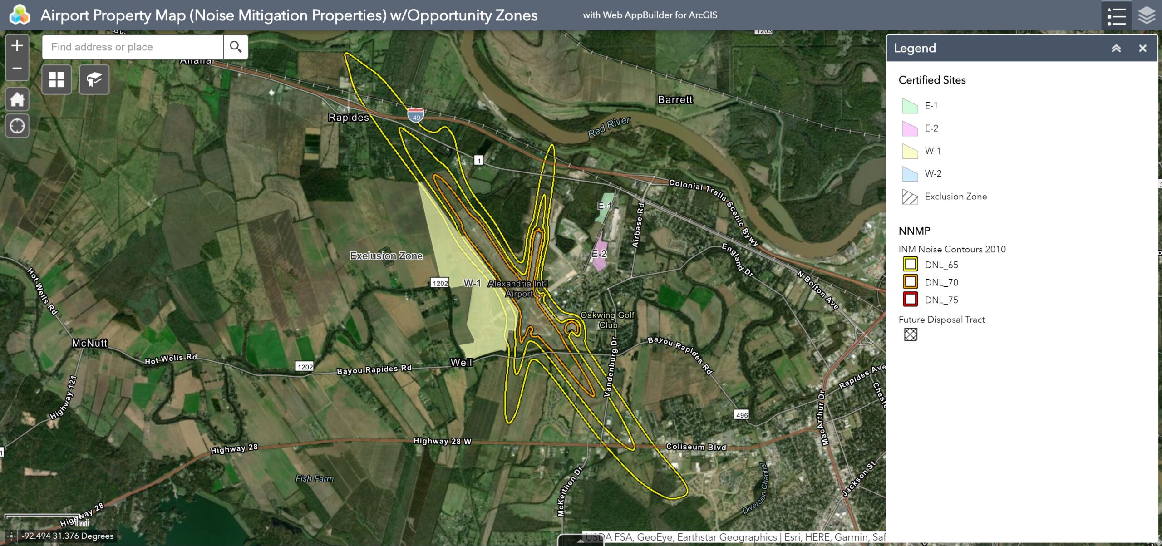Click the Alexandria Int'l Airport map label
Screen dimensions: 1162x546
click(x=518, y=289)
